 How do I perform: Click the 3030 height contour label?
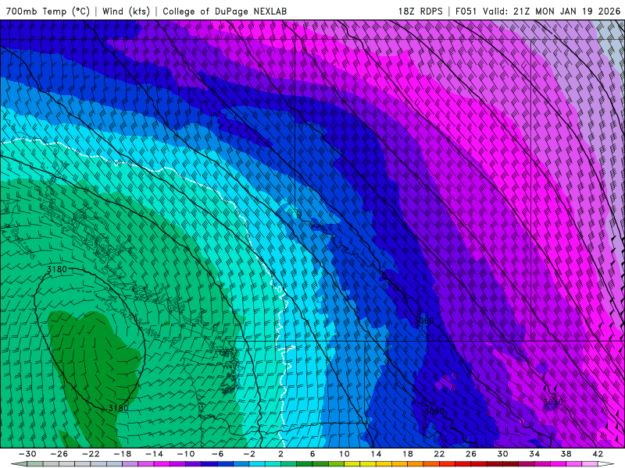[x=553, y=402]
